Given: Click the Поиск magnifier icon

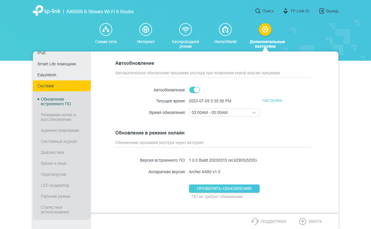Looking at the screenshot, I should point(257,11).
